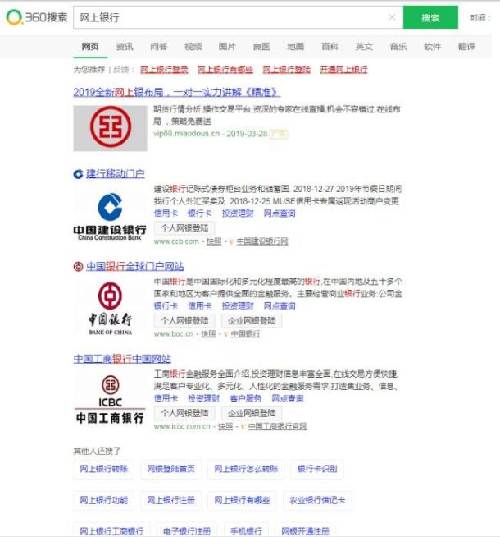Switch to the 地图 tab
Image resolution: width=500 pixels, height=537 pixels.
(296, 47)
